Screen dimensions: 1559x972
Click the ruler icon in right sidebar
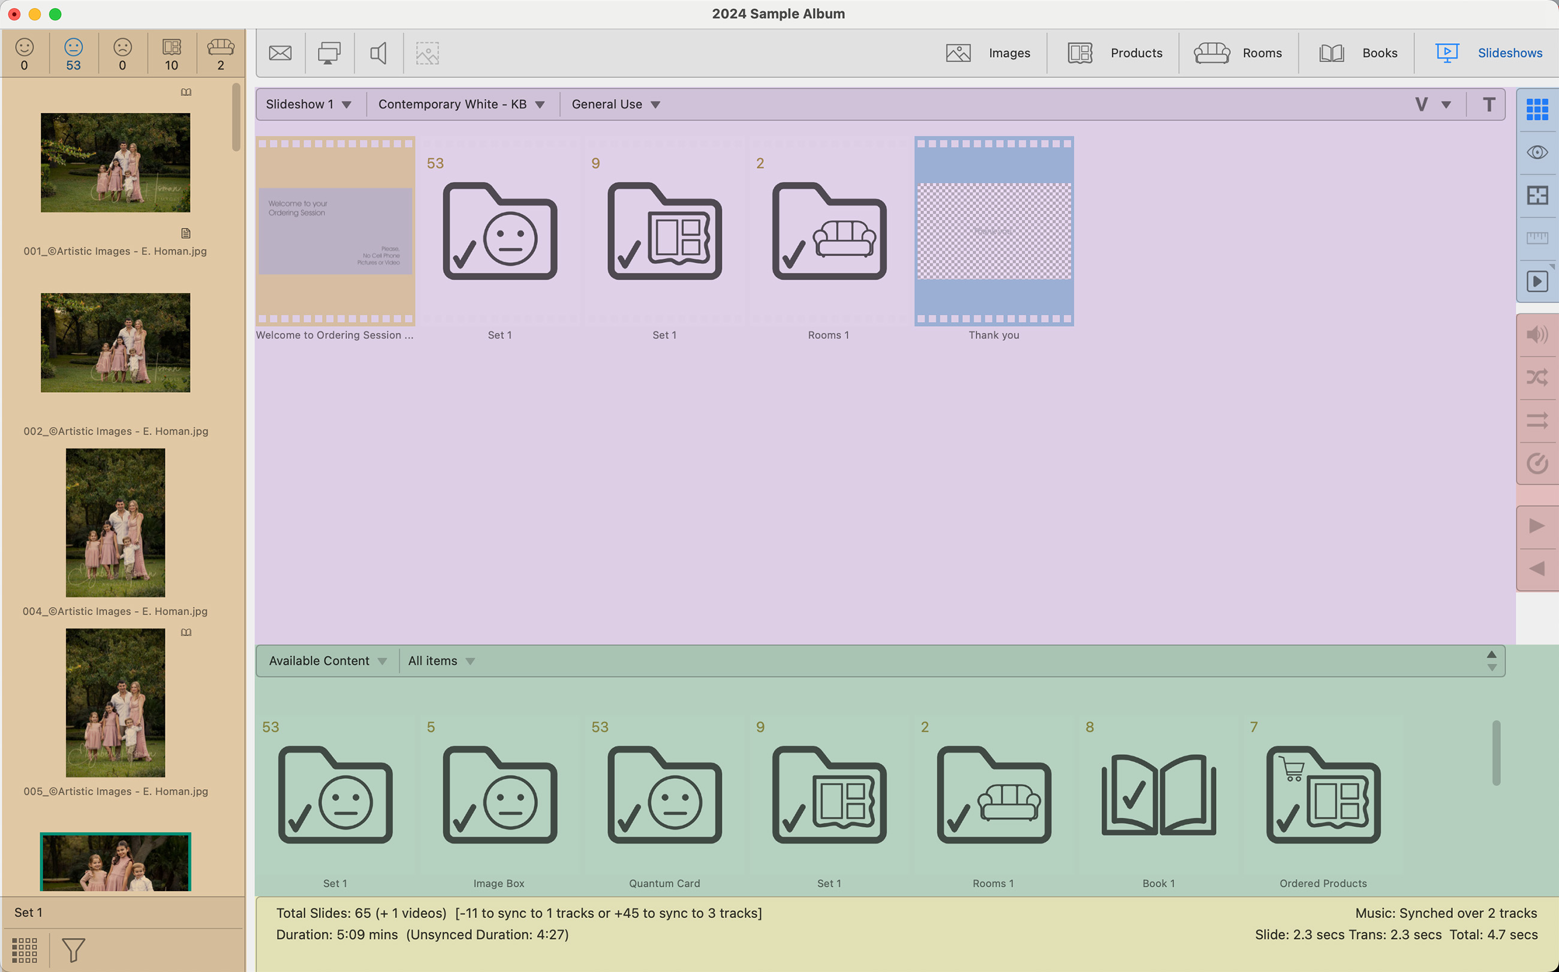point(1536,238)
